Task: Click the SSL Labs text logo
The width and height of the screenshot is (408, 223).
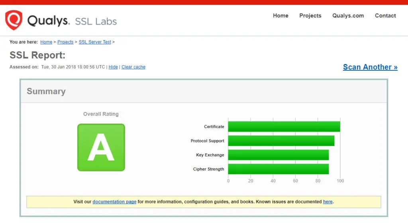Action: click(96, 21)
